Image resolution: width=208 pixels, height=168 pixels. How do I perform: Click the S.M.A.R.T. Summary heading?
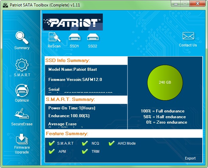tap(70, 99)
